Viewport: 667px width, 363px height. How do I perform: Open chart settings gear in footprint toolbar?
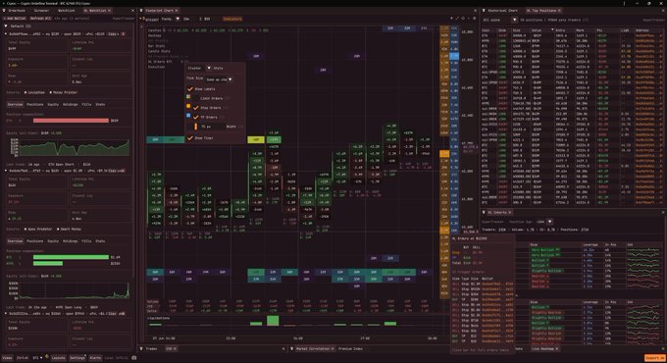click(475, 19)
